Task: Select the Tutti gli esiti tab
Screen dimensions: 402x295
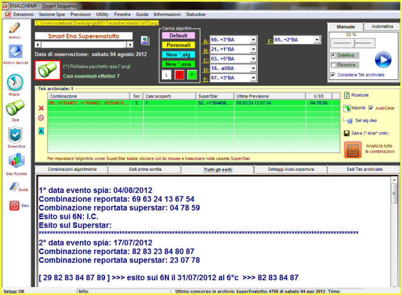Action: pos(218,170)
